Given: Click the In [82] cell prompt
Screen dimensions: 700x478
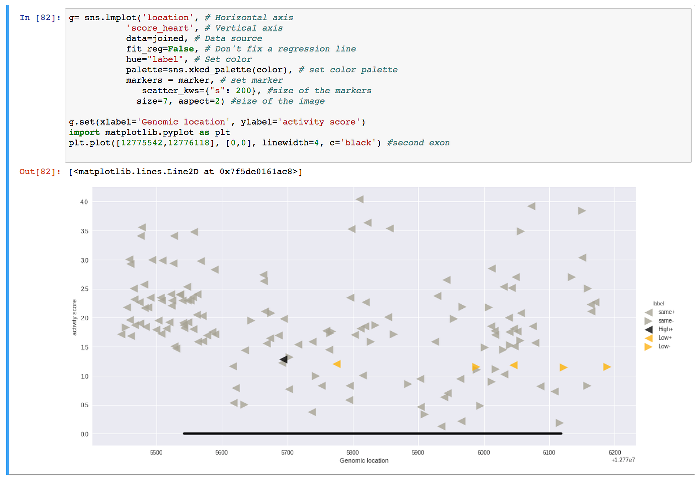Looking at the screenshot, I should (40, 18).
